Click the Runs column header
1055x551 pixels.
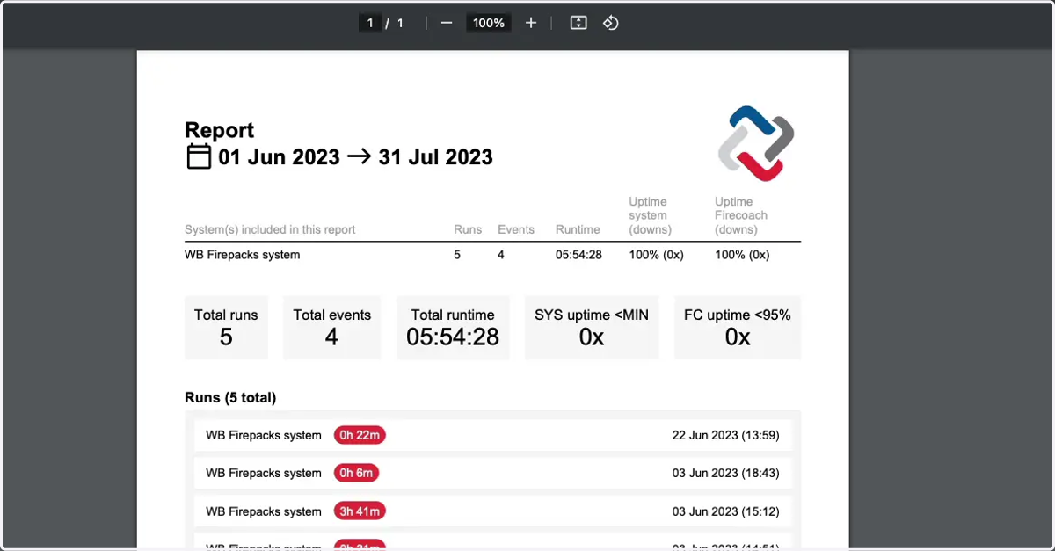[x=468, y=229]
